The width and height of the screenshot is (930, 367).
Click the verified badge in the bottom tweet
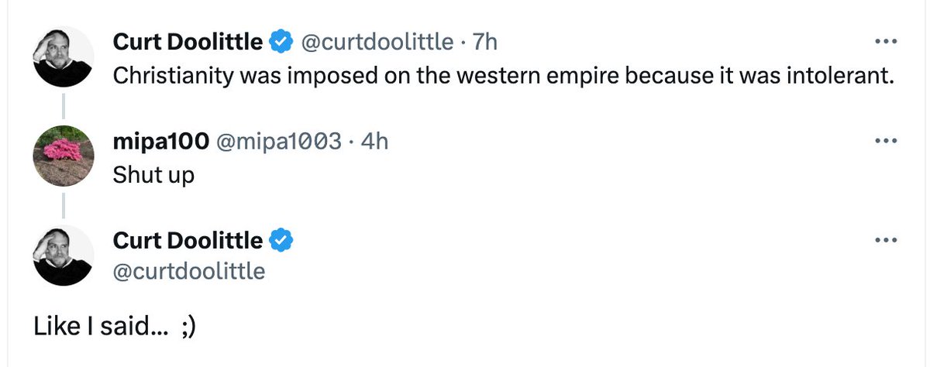click(x=280, y=241)
